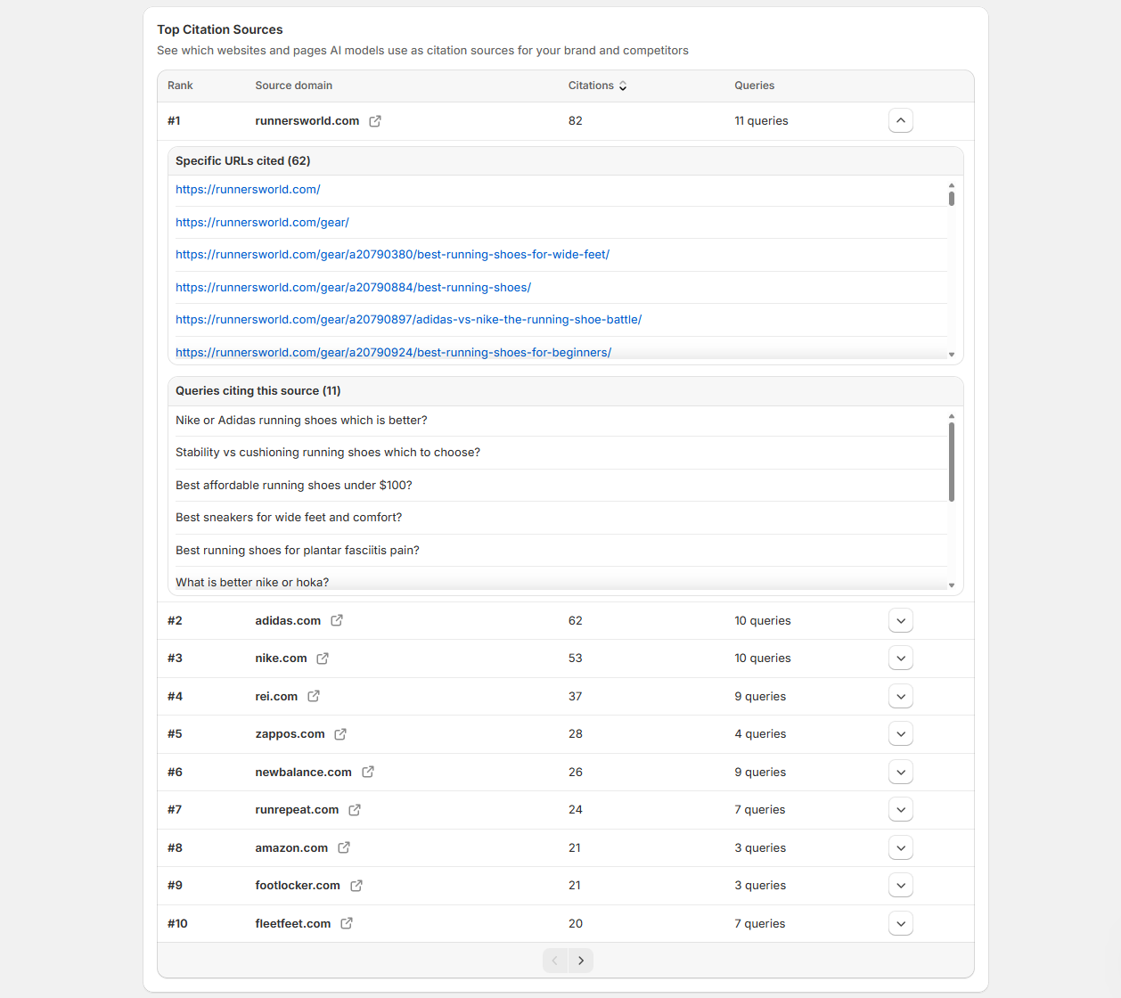The width and height of the screenshot is (1121, 998).
Task: Expand the newbalance.com row
Action: [x=901, y=772]
